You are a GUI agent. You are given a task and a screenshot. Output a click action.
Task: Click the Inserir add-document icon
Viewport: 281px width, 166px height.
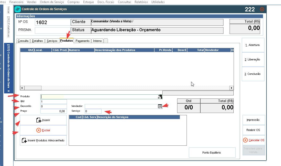39,120
